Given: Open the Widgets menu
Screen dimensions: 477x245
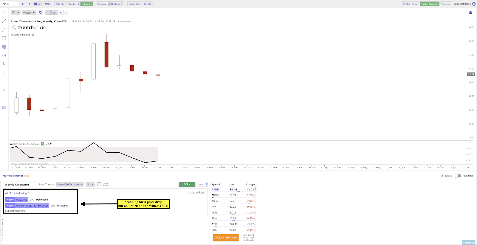Looking at the screenshot, I should pos(445,4).
